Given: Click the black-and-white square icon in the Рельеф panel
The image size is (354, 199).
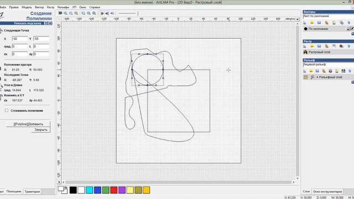Looking at the screenshot, I should point(343,71).
